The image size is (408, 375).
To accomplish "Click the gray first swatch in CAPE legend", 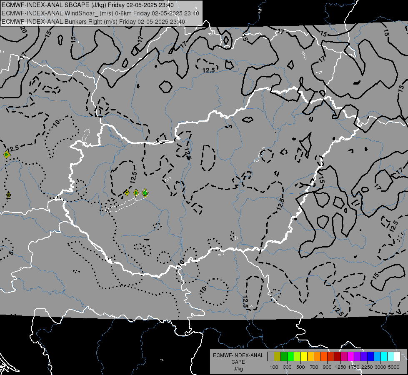I will point(270,357).
